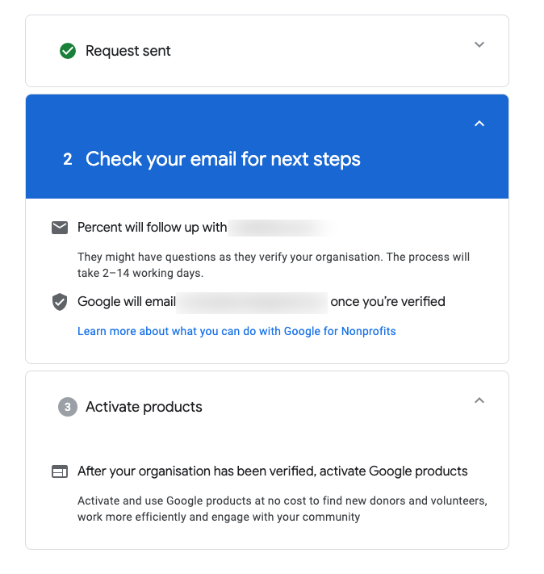544x574 pixels.
Task: Click the green checkmark next to Request sent
Action: click(68, 51)
